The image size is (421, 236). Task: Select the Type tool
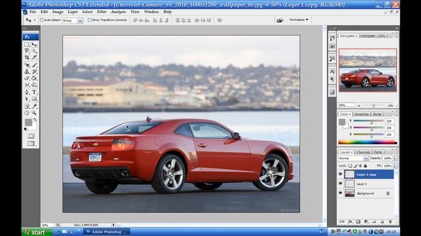34,92
